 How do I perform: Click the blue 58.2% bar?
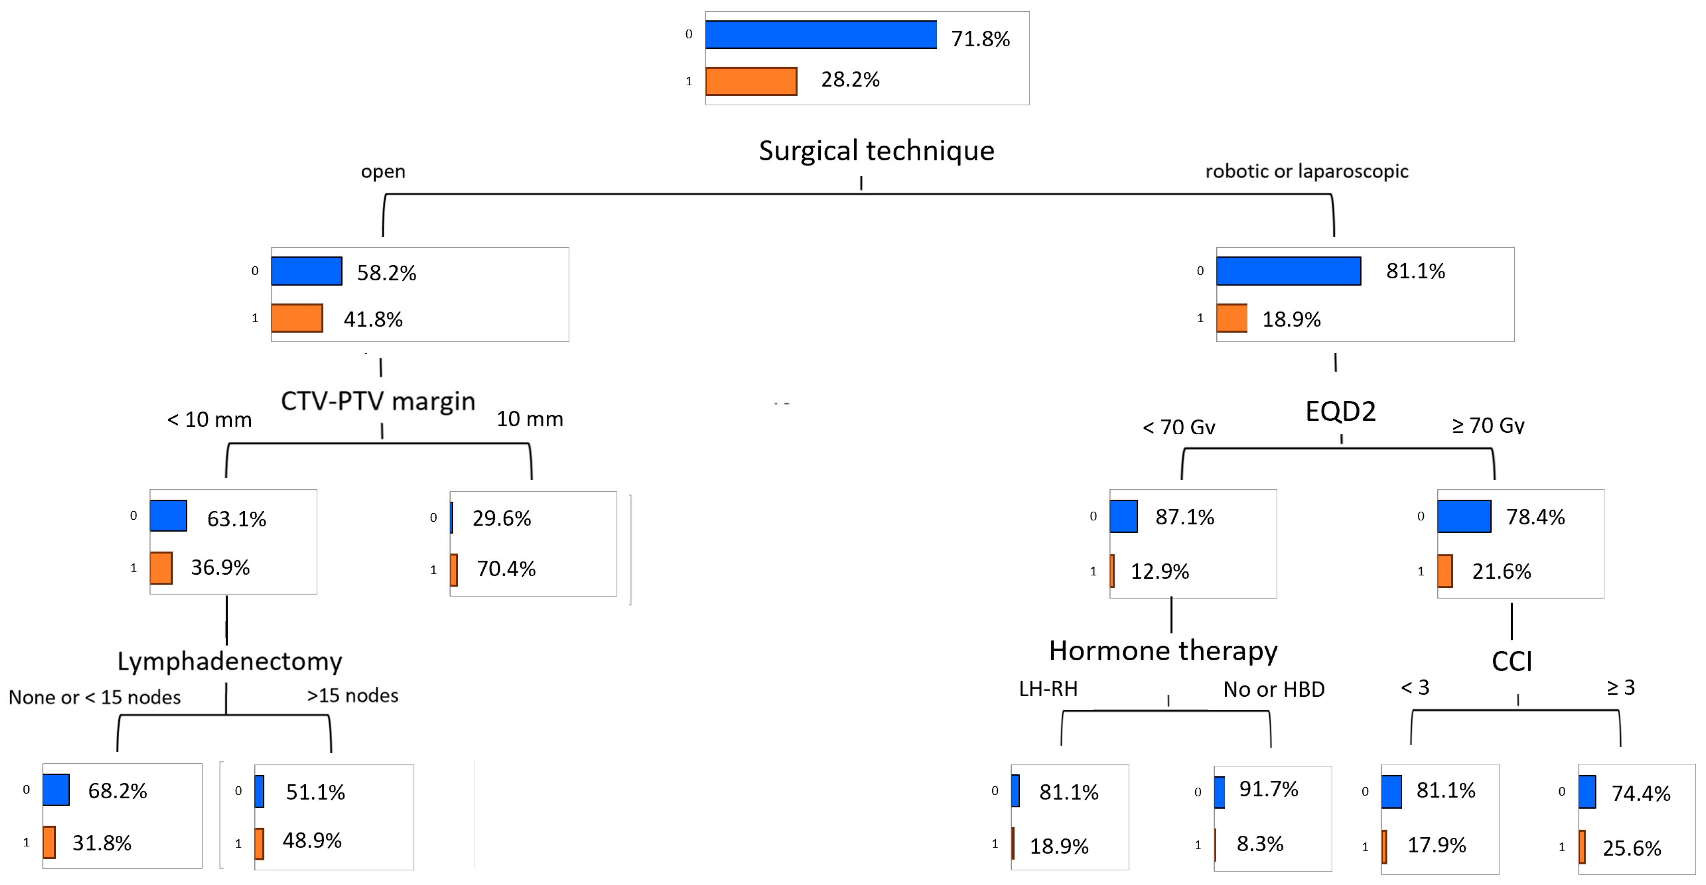(307, 272)
